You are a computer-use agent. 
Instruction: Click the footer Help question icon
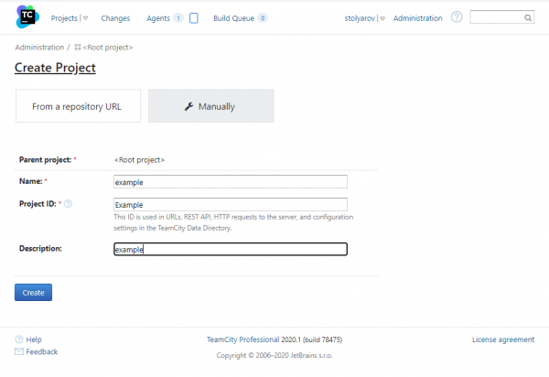pyautogui.click(x=19, y=339)
